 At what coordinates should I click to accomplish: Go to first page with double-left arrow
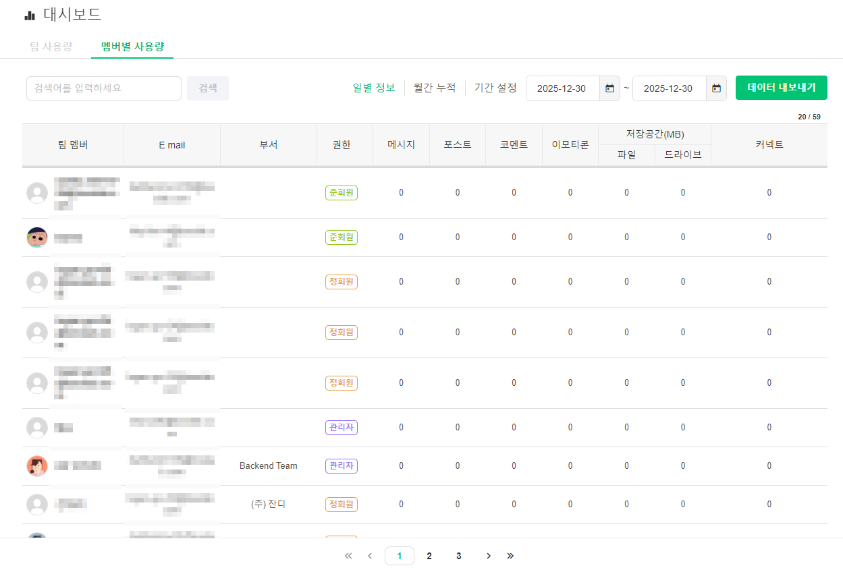348,556
